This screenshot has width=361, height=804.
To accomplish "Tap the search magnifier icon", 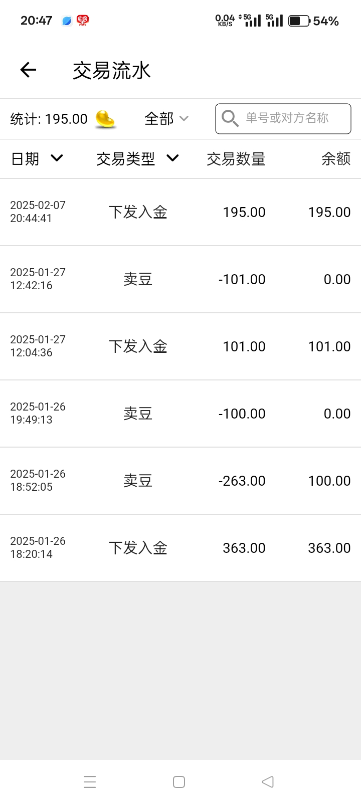I will tap(230, 119).
